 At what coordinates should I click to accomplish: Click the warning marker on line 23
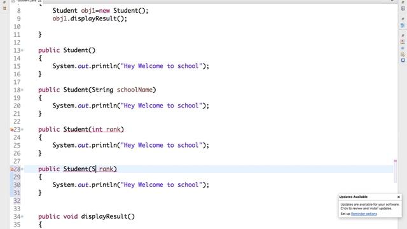(x=11, y=130)
